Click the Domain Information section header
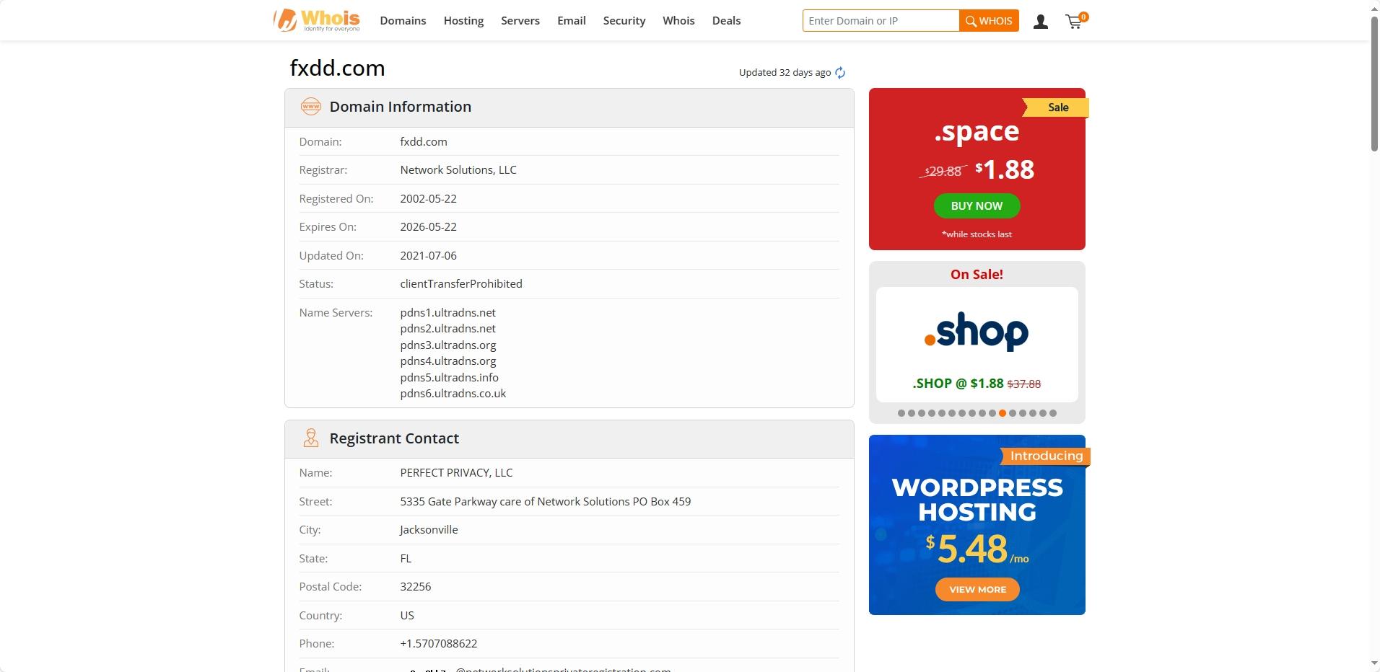The image size is (1380, 672). click(x=569, y=107)
